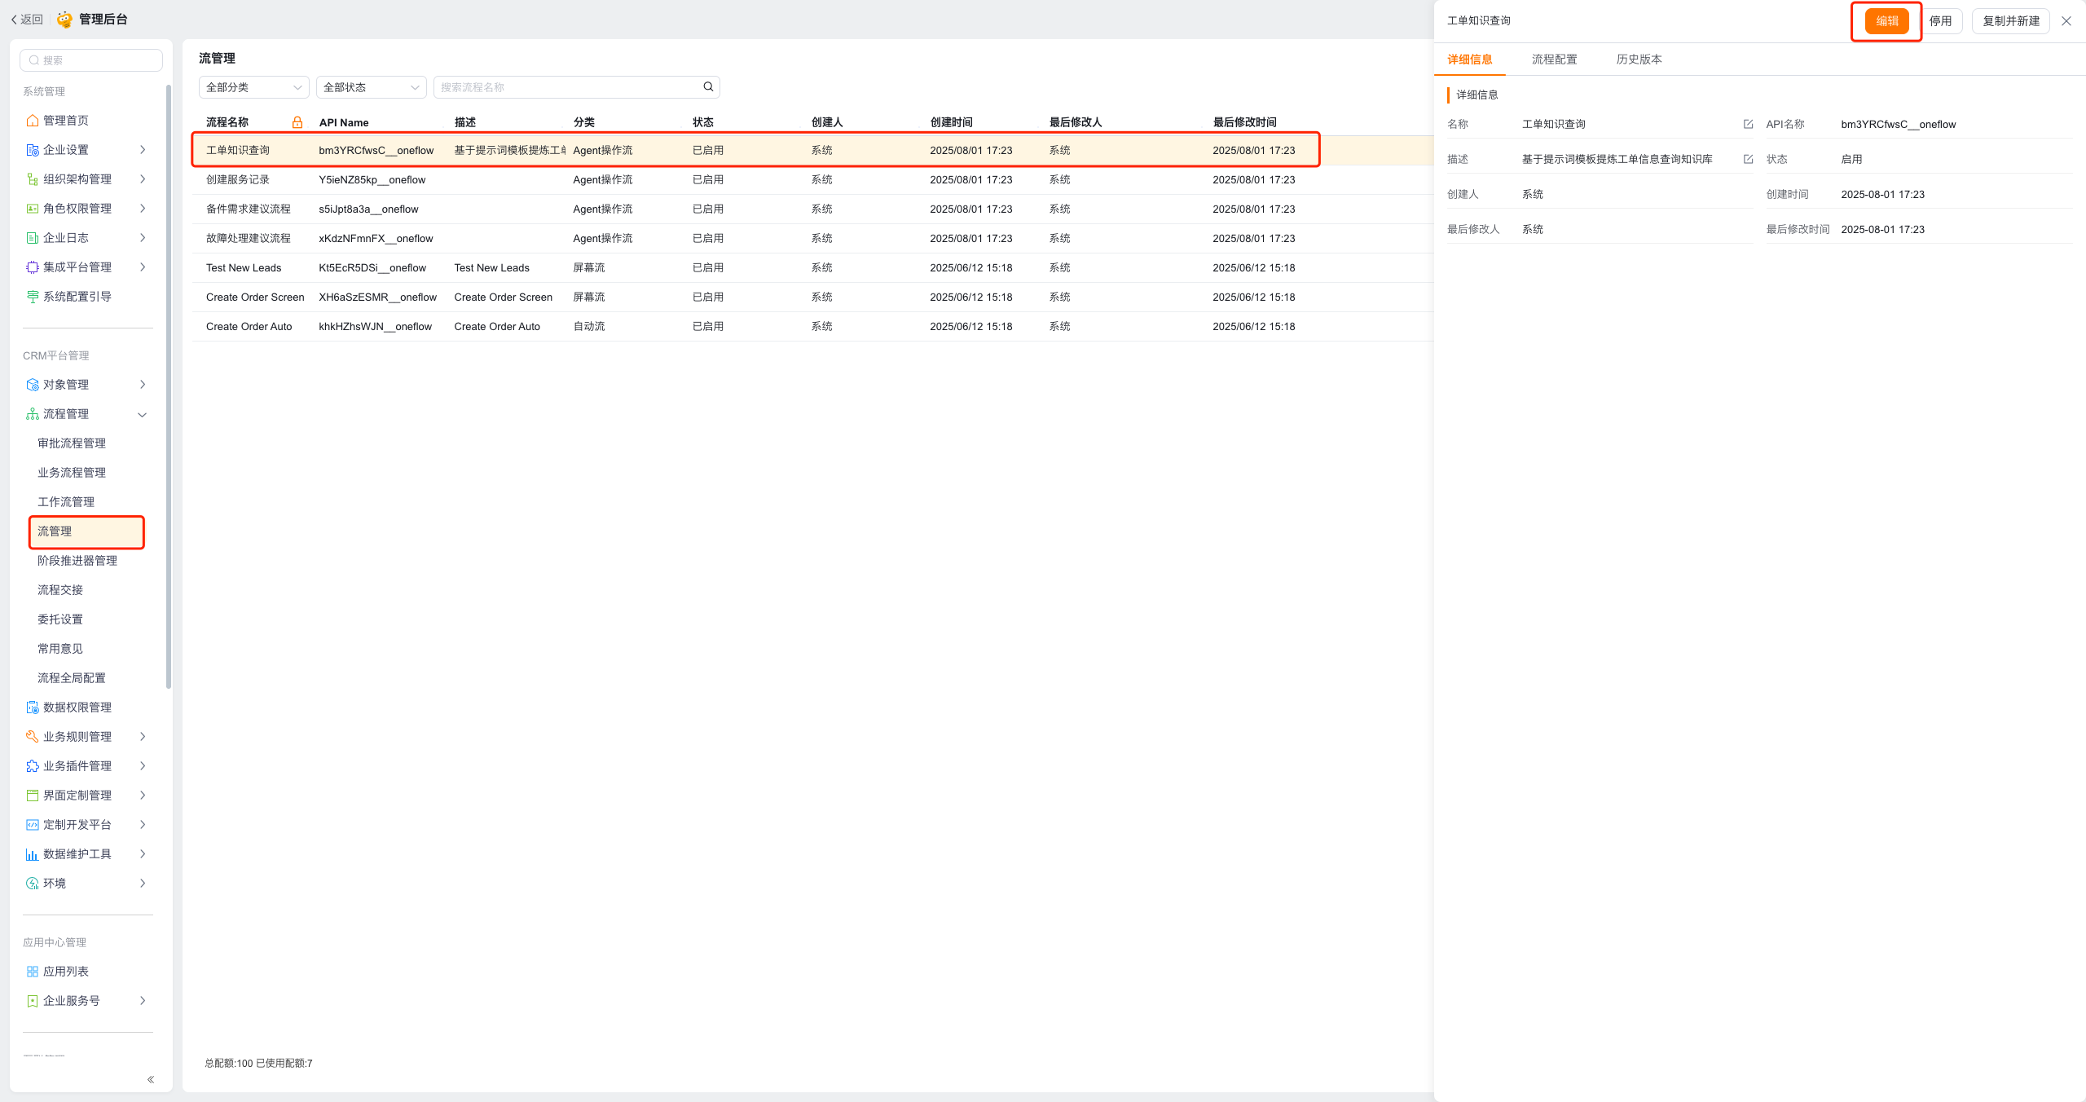The image size is (2086, 1102).
Task: Click the lock icon in 流程名称 header
Action: 297,122
